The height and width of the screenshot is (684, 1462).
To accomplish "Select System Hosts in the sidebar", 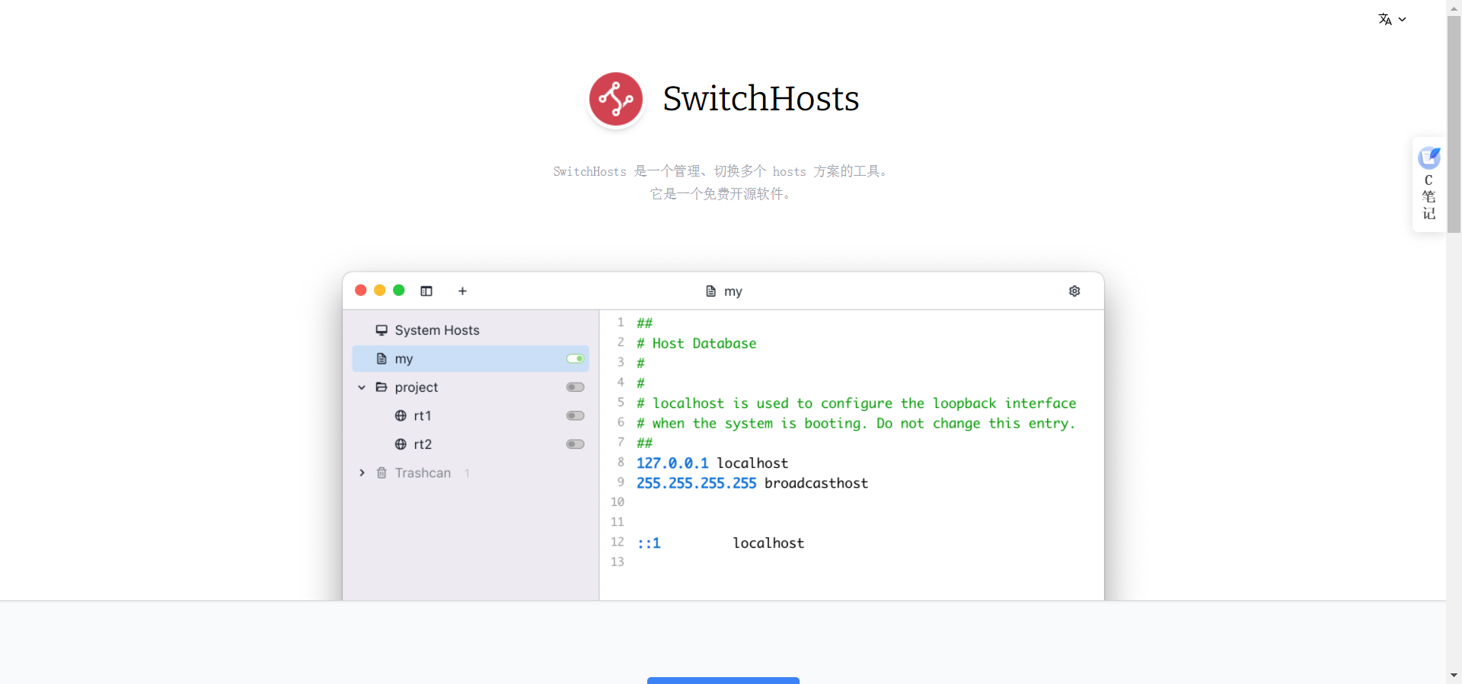I will 471,330.
